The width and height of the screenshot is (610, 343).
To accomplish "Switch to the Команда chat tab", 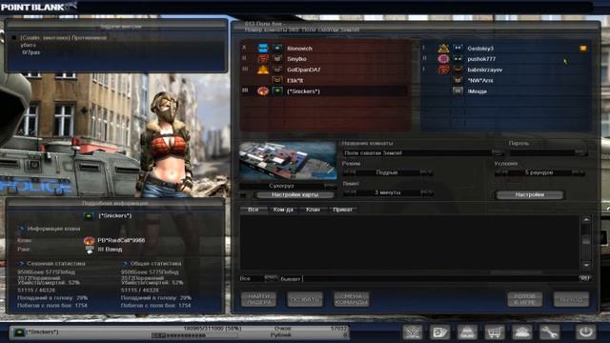I will [283, 210].
